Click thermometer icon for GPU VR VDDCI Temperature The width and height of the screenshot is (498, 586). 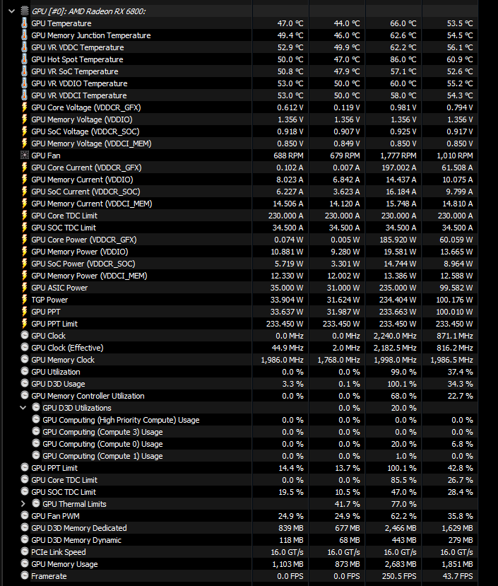click(x=24, y=95)
